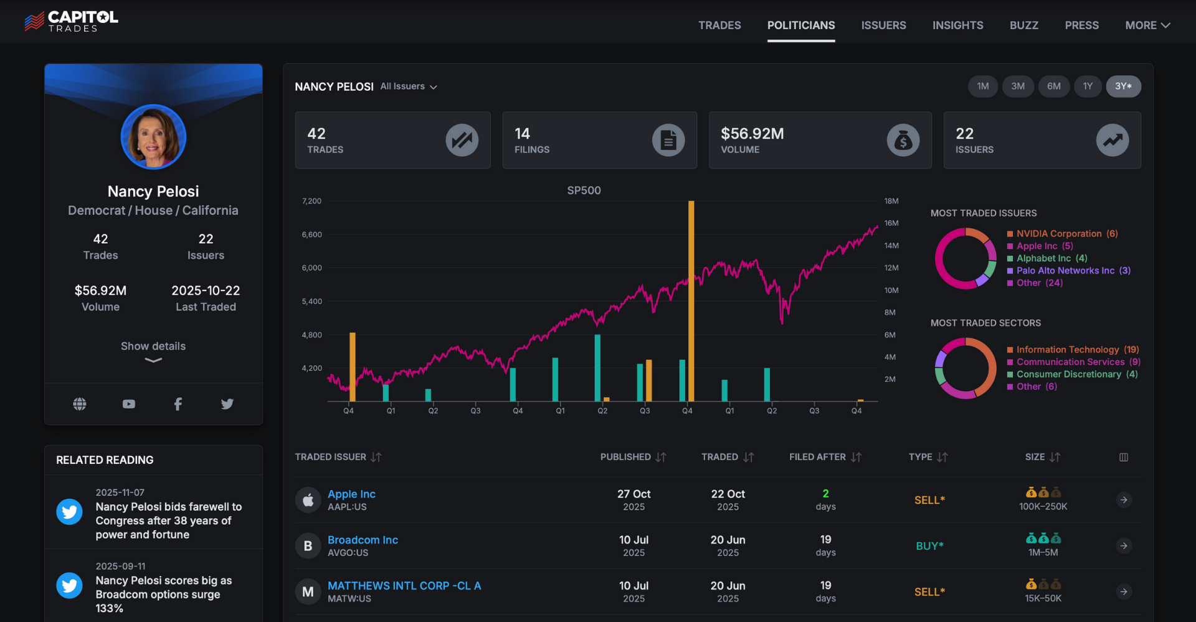Read article about Pelosi bidding farewell to Congress
The height and width of the screenshot is (622, 1196).
(x=168, y=521)
